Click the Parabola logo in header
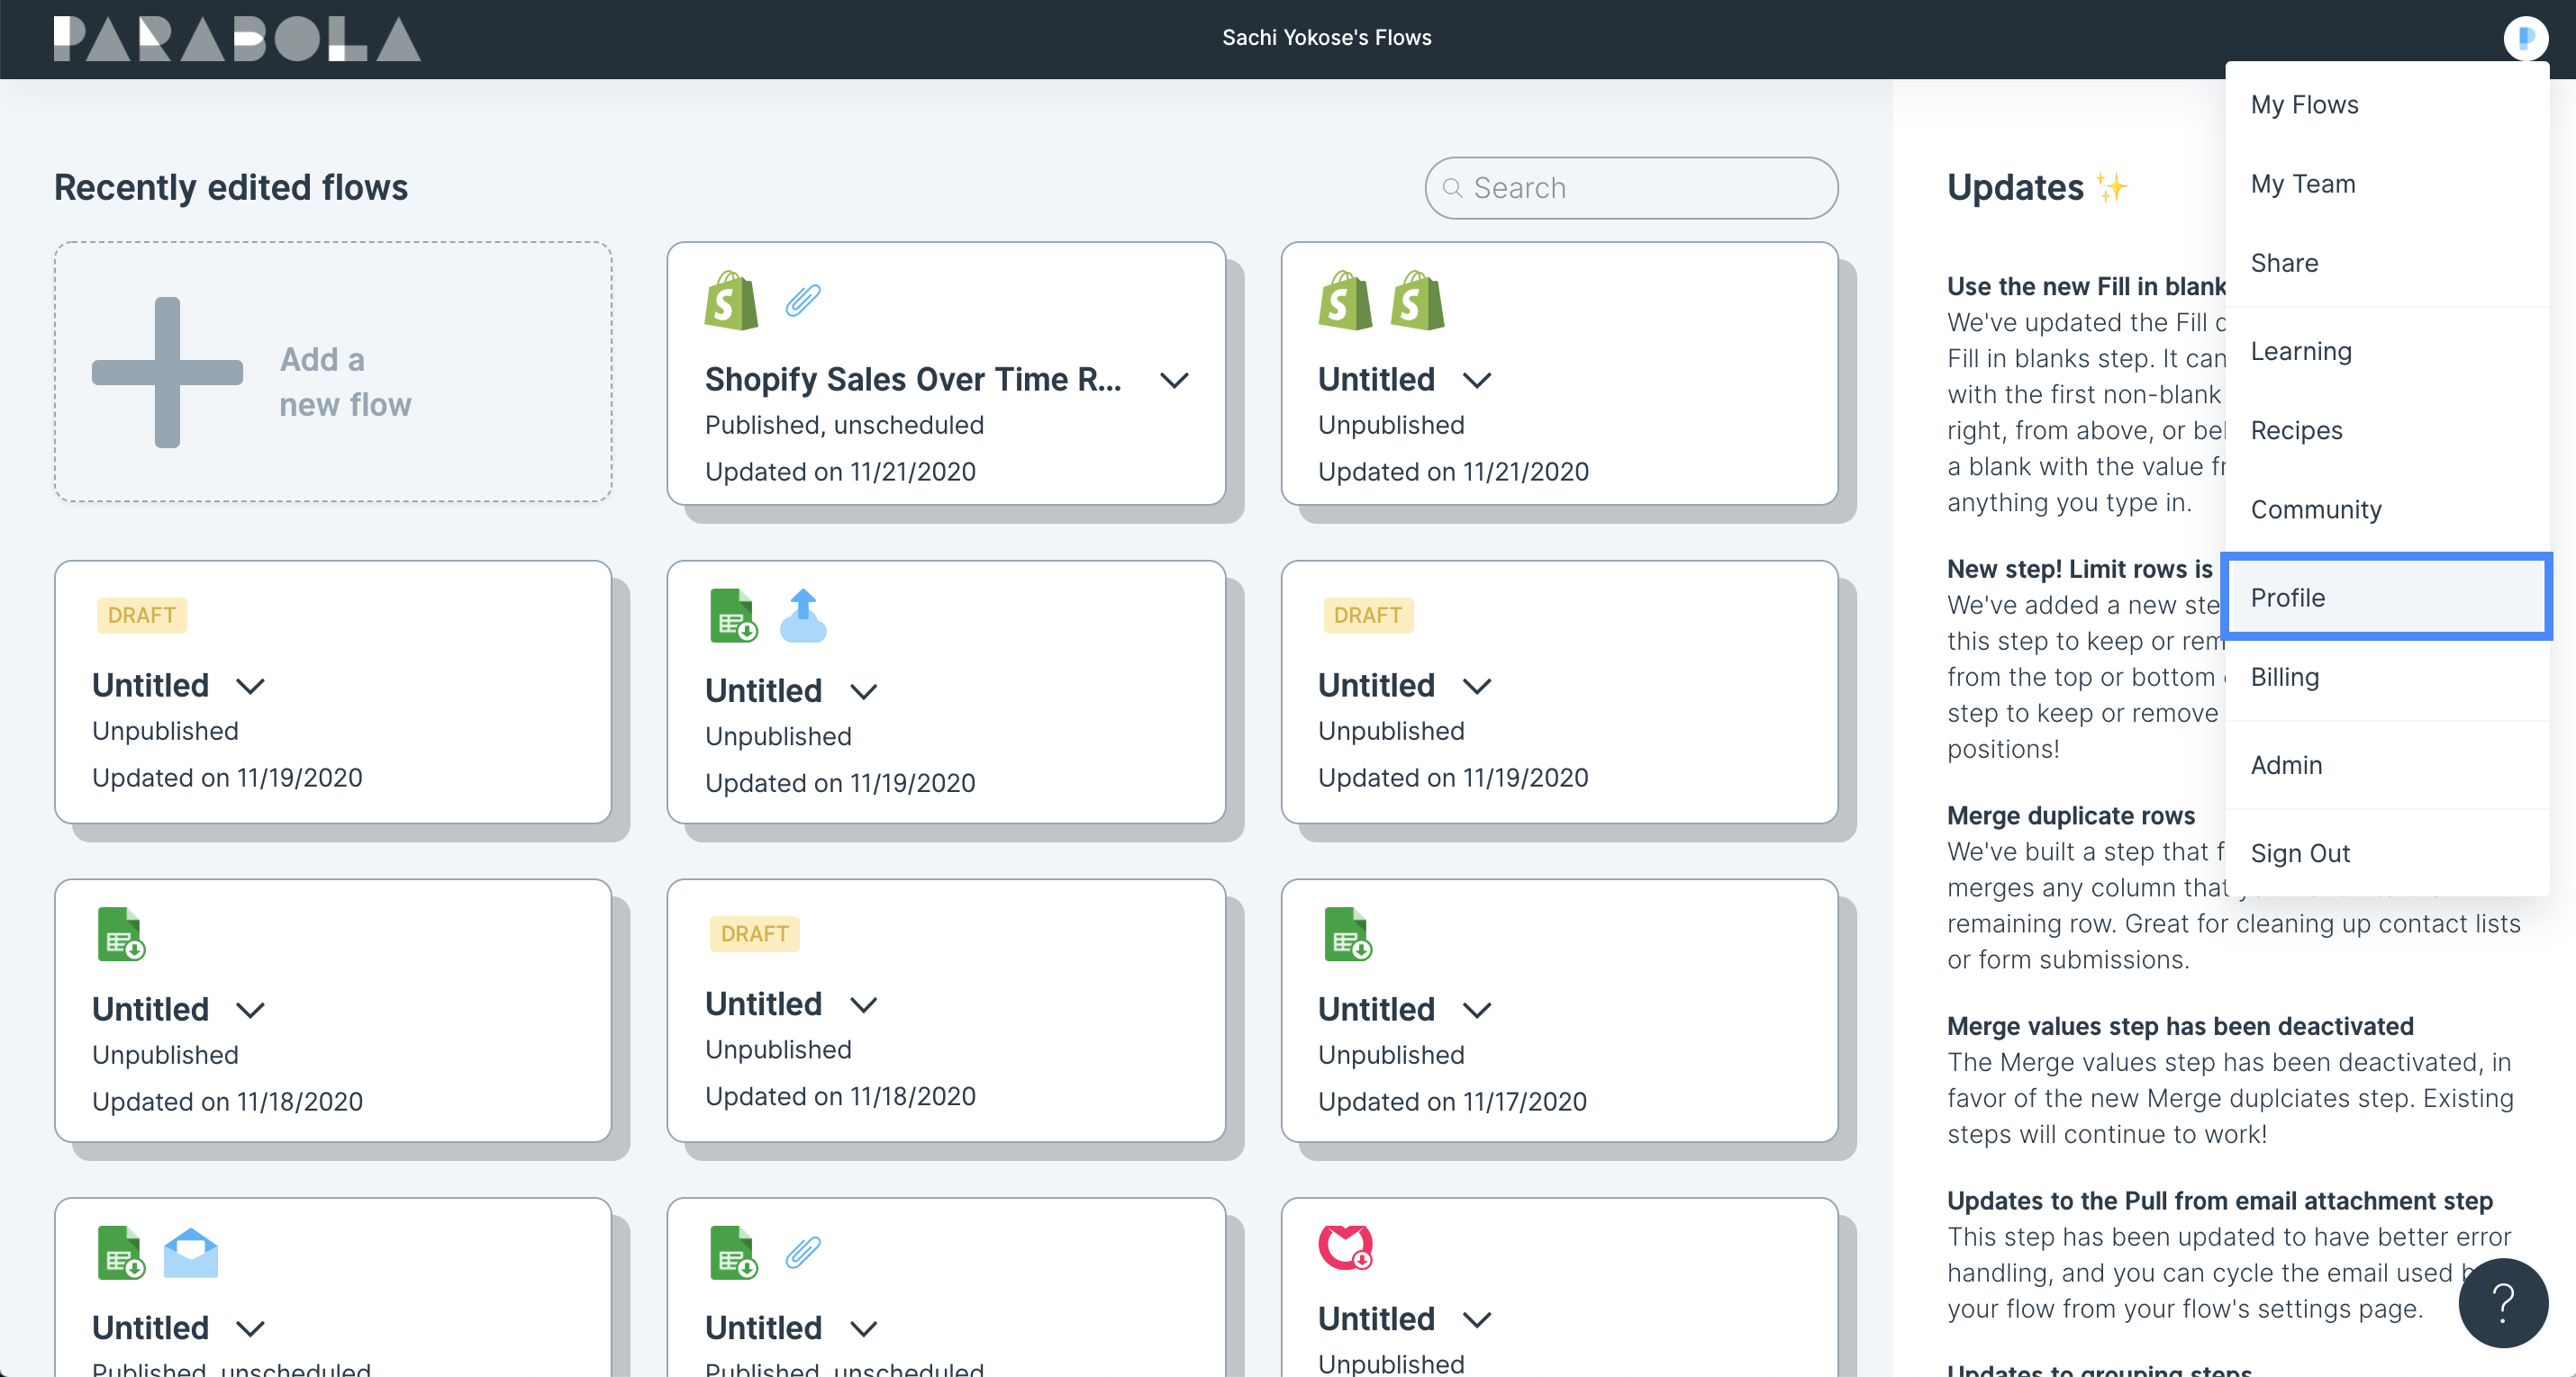The width and height of the screenshot is (2576, 1377). tap(237, 39)
